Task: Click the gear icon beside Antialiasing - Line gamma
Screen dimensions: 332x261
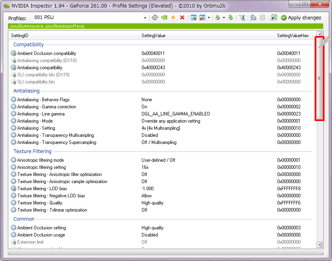Action: tap(13, 114)
